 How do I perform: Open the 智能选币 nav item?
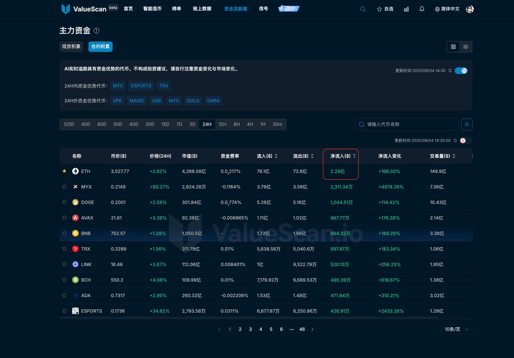(152, 9)
